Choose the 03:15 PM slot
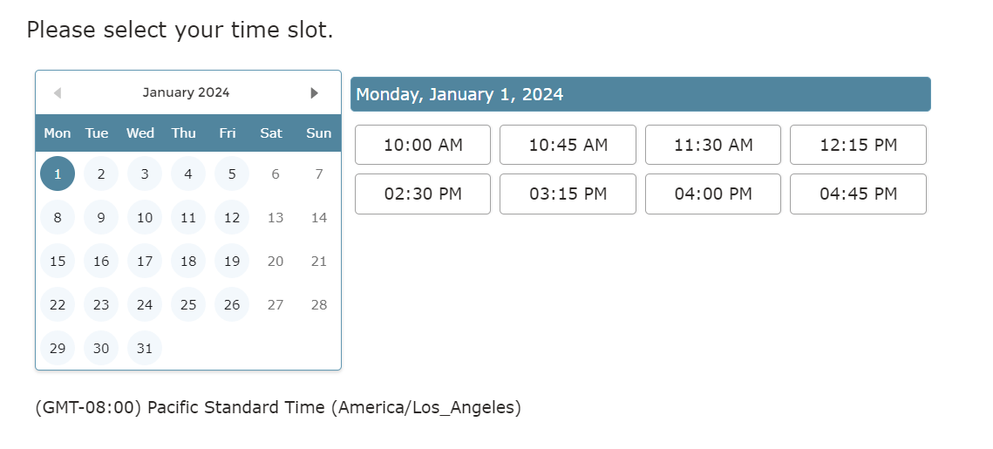 point(568,194)
